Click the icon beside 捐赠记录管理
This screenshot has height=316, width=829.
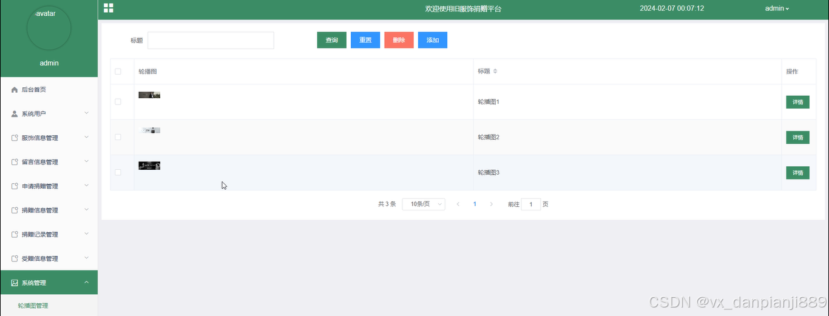tap(15, 234)
